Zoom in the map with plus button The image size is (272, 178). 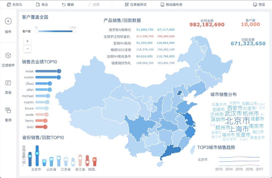pyautogui.click(x=27, y=41)
